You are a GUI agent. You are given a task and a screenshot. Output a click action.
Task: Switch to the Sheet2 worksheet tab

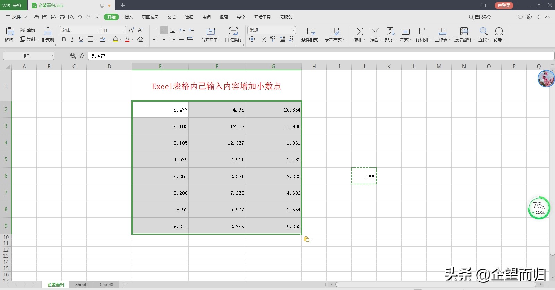(82, 284)
